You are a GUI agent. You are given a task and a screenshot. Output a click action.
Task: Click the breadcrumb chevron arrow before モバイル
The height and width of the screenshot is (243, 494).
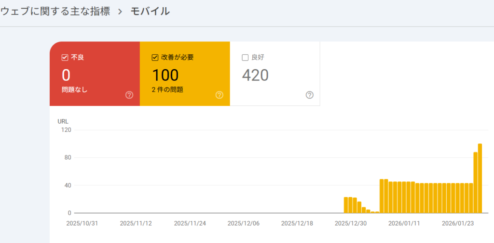pos(121,12)
